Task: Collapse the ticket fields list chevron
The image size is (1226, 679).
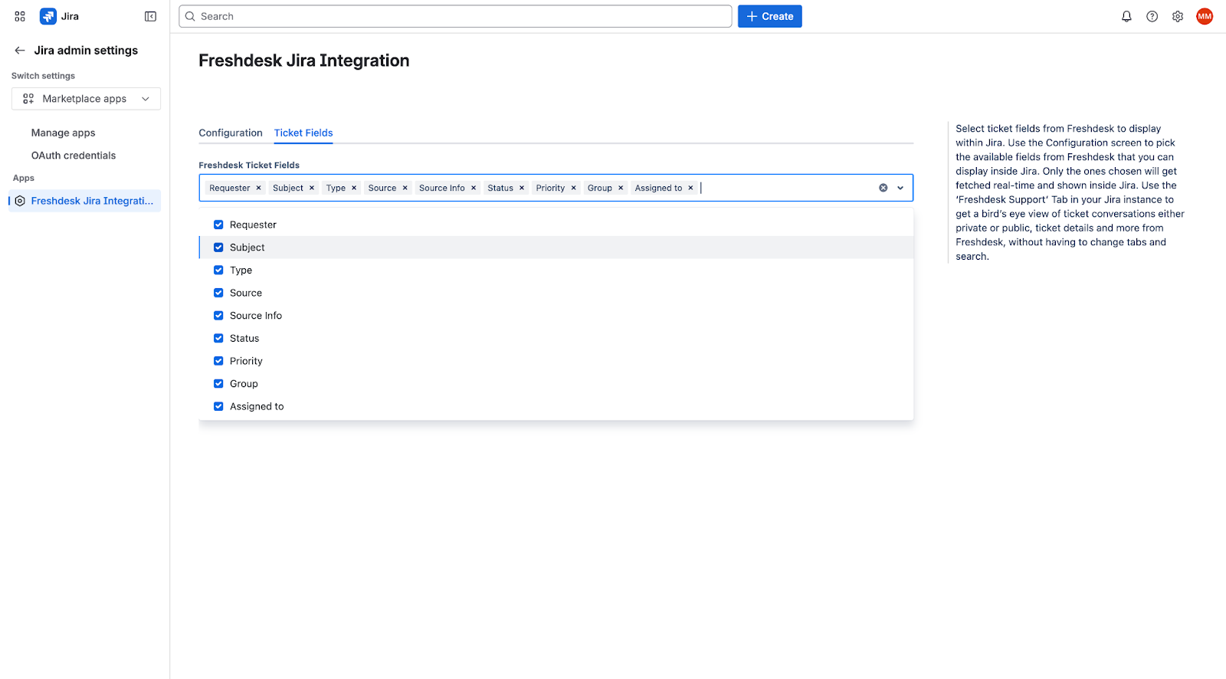Action: coord(900,188)
